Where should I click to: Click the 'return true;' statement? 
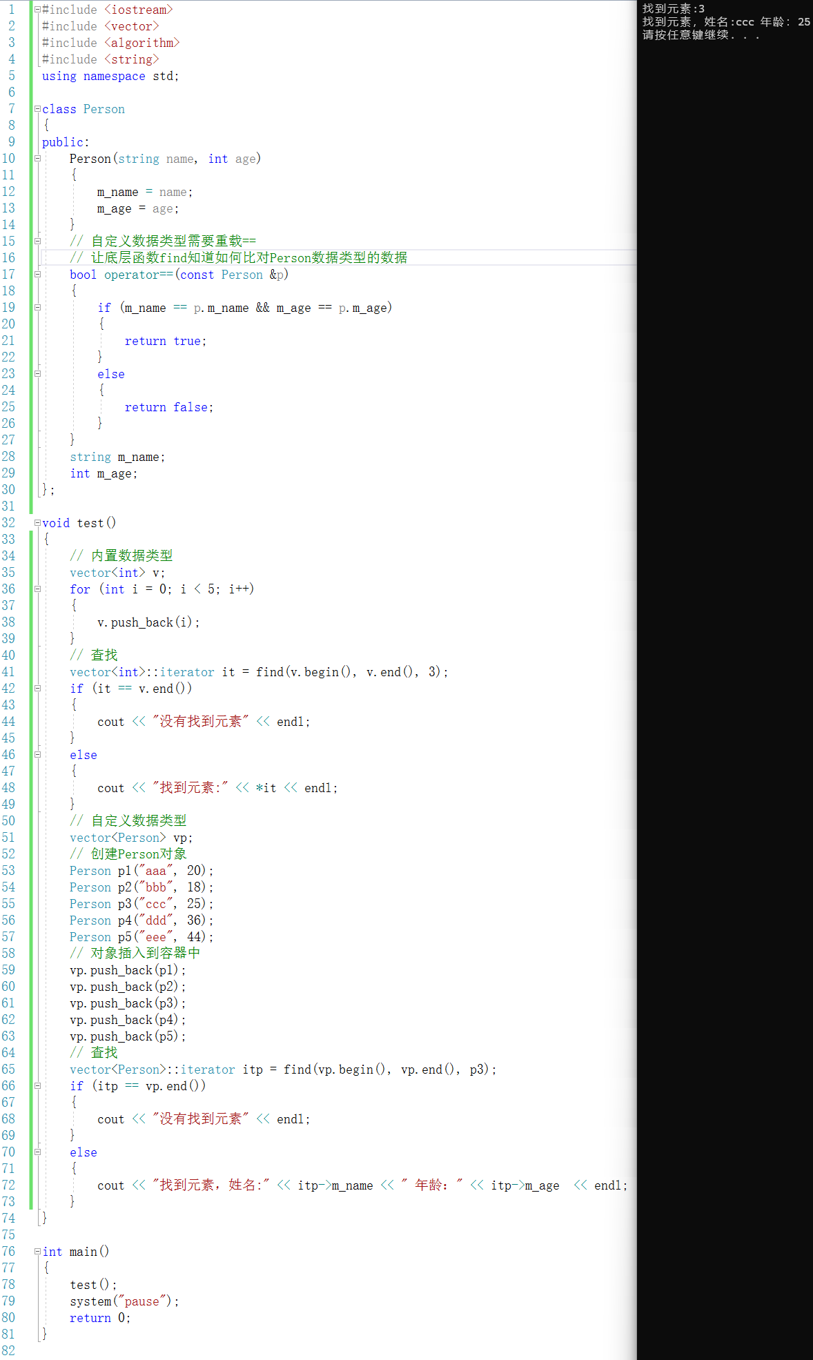coord(166,341)
